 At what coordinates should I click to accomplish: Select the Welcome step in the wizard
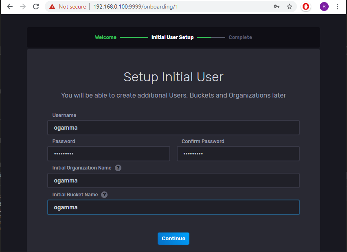(105, 37)
